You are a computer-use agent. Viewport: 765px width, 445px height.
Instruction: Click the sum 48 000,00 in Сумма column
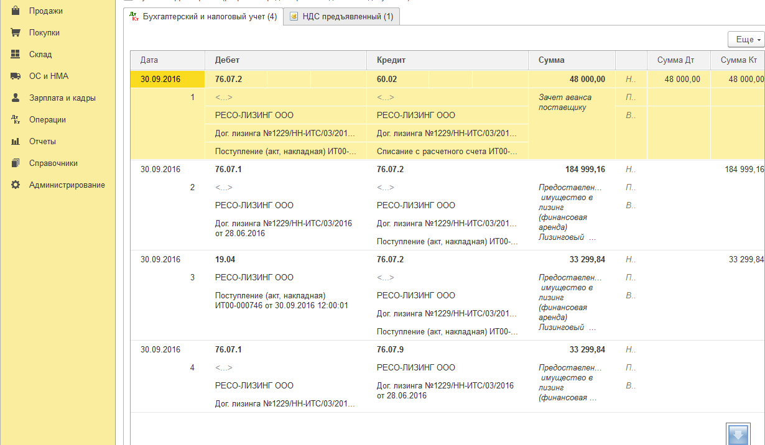(x=586, y=79)
